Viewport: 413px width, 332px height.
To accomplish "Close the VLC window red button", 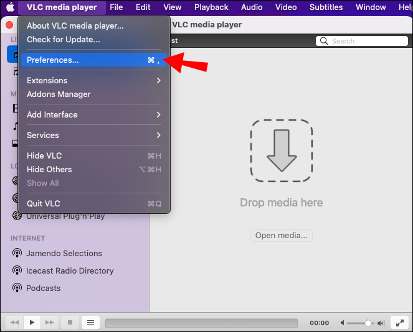I will (x=9, y=25).
